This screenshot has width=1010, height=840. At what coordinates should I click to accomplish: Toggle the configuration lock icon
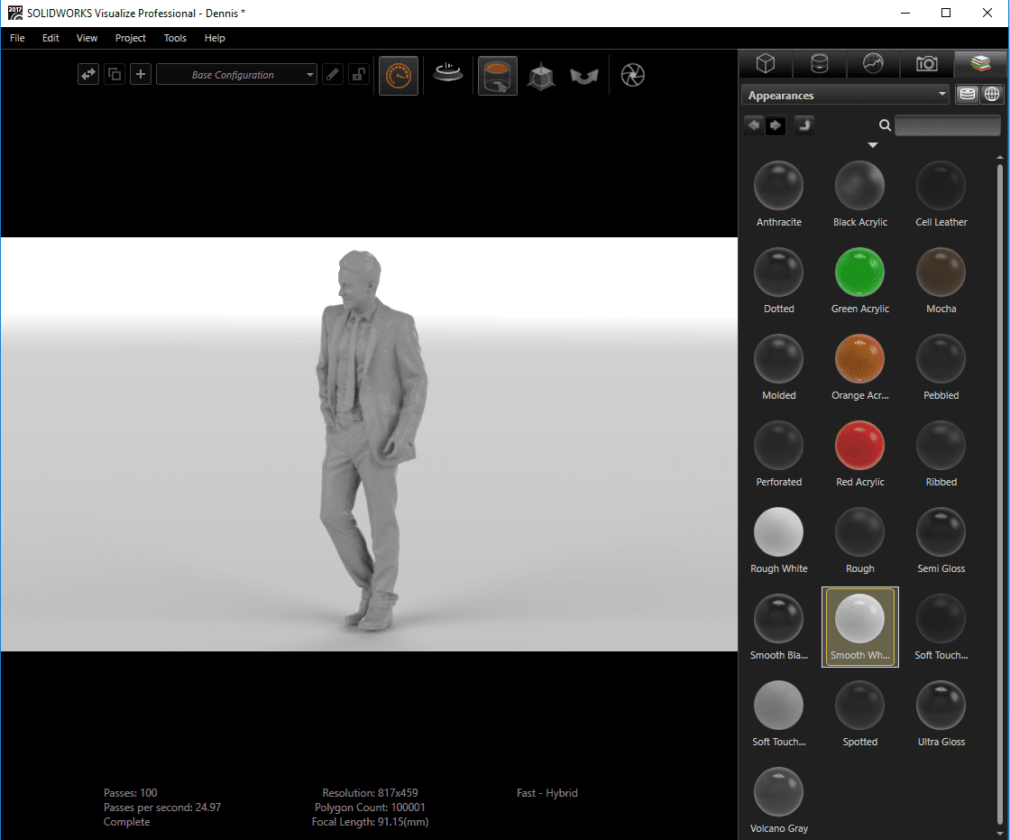pyautogui.click(x=359, y=75)
